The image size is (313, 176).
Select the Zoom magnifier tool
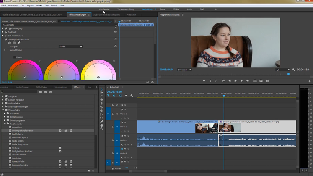(x=101, y=129)
